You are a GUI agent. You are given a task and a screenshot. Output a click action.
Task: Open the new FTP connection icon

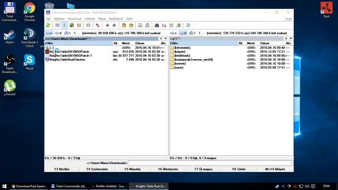pos(147,25)
